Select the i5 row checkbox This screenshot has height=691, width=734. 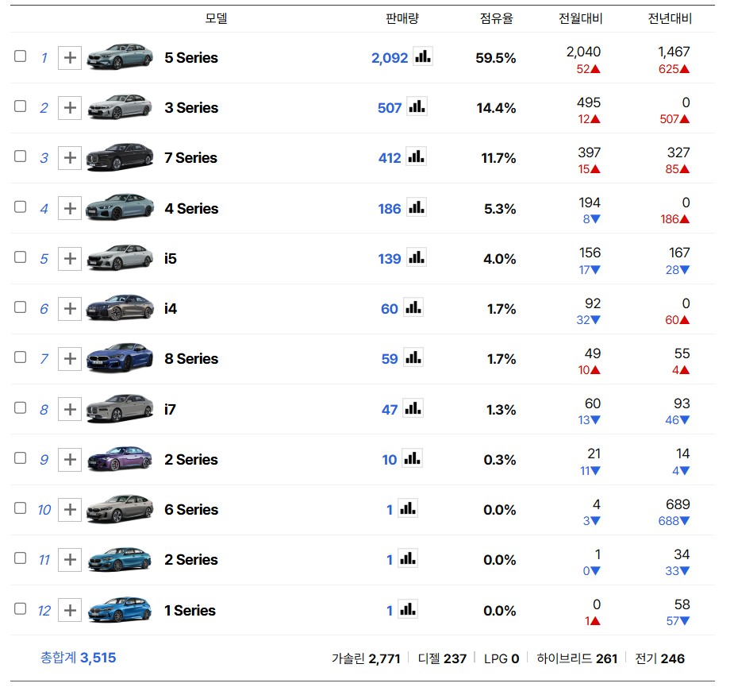[x=20, y=257]
